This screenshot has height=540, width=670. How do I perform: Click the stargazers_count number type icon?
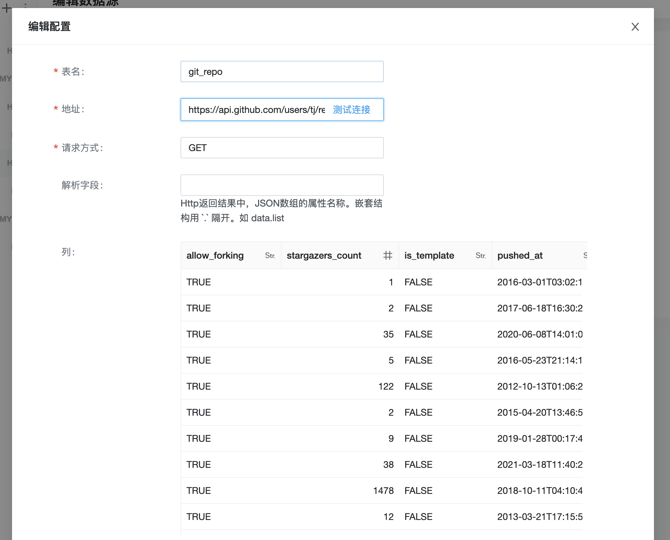387,256
